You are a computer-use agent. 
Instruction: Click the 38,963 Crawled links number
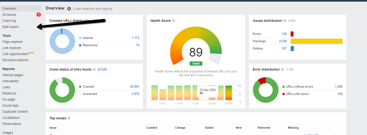pyautogui.click(x=135, y=87)
